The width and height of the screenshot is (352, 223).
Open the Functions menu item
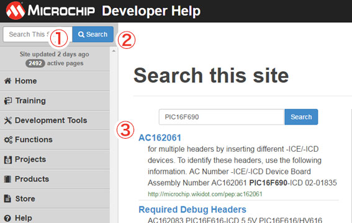pyautogui.click(x=55, y=140)
